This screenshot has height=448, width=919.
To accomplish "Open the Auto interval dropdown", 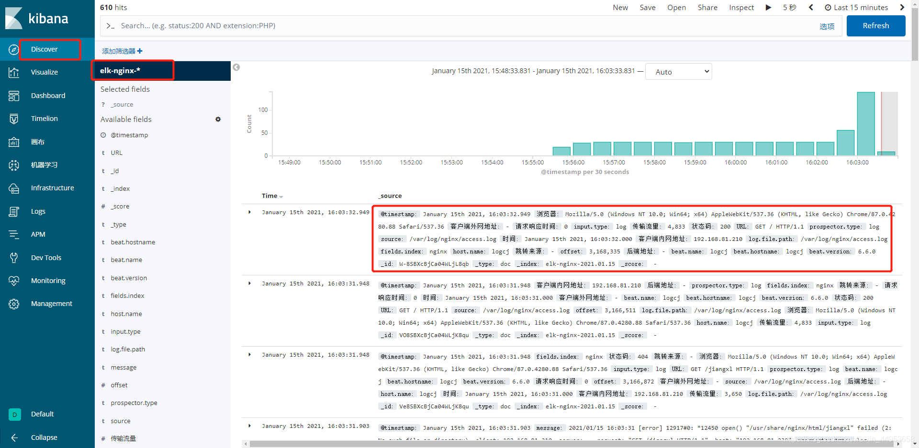I will (678, 72).
